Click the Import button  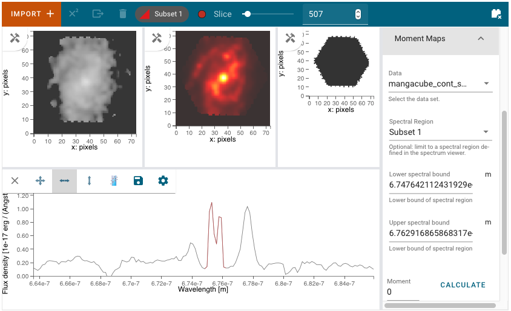(31, 13)
